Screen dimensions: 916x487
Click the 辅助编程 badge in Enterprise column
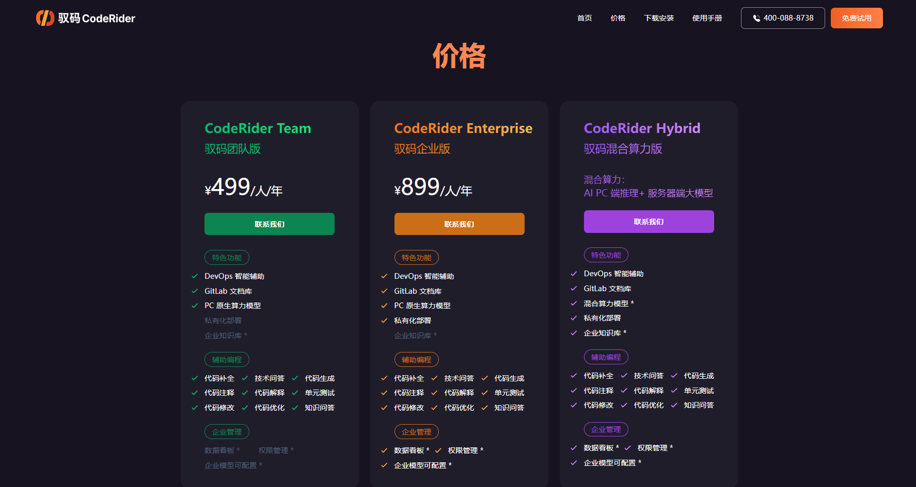416,359
